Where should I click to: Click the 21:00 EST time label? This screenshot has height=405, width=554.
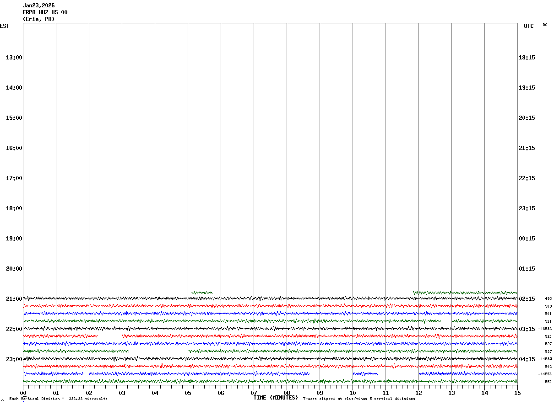[x=14, y=299]
